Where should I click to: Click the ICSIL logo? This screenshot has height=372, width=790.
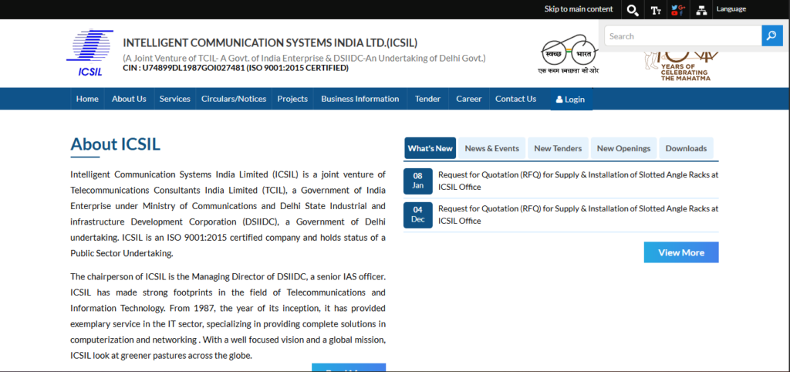(89, 52)
